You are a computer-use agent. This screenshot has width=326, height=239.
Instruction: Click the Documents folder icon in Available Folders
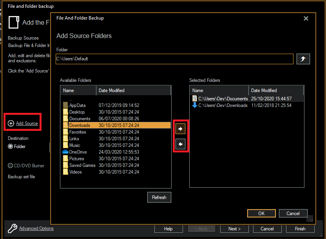(x=65, y=118)
